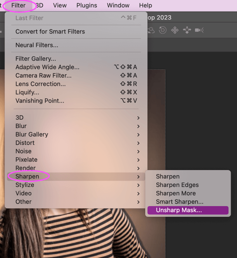Open the Plugins menu
This screenshot has height=258, width=237.
point(87,6)
